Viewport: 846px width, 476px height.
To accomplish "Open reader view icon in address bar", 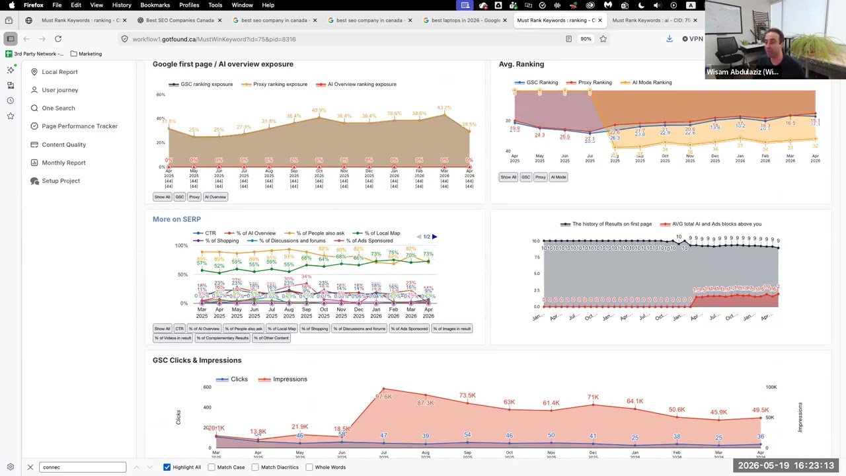I will pos(568,39).
